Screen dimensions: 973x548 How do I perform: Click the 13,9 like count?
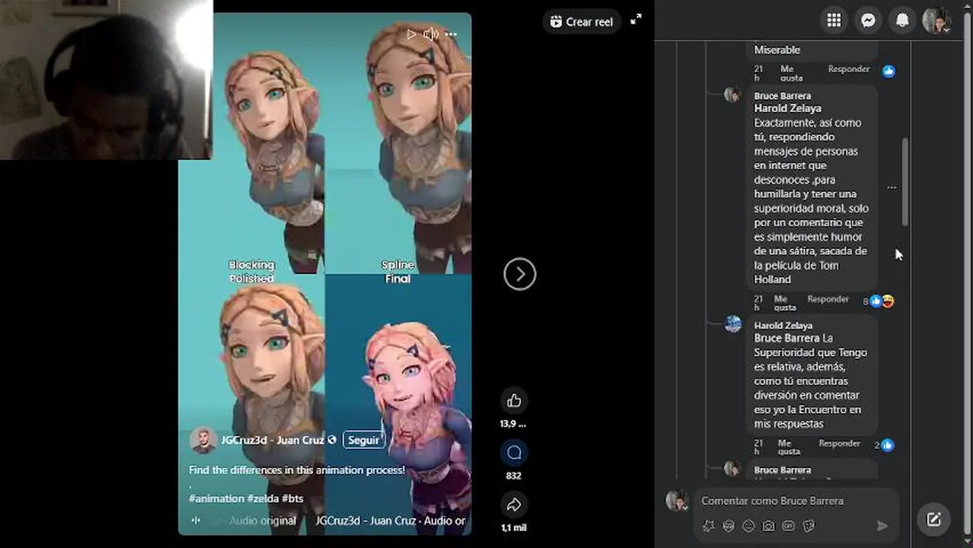pos(513,423)
